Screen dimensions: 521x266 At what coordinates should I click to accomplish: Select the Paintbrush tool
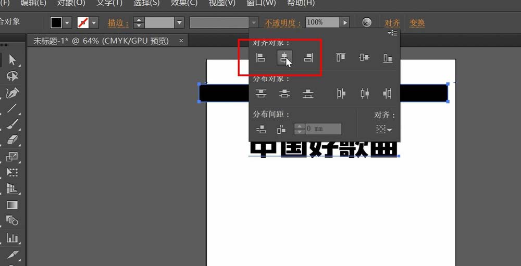point(13,124)
